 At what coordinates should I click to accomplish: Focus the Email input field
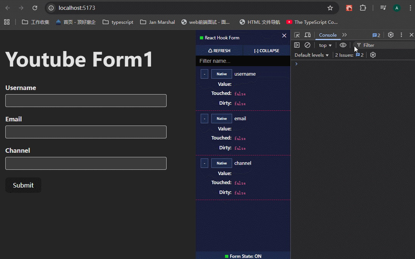coord(86,132)
